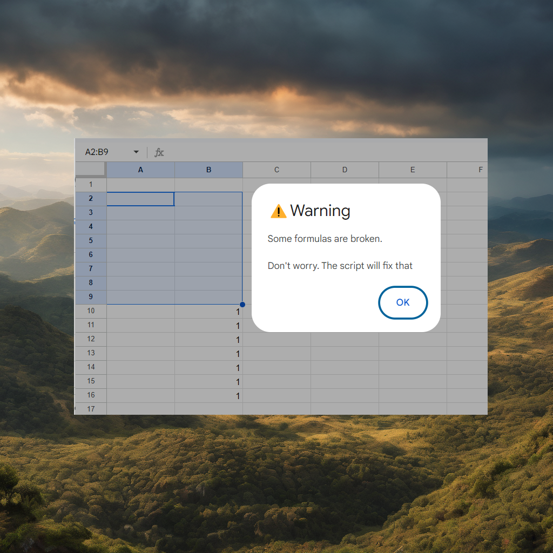
Task: Select row 10 header
Action: 91,311
